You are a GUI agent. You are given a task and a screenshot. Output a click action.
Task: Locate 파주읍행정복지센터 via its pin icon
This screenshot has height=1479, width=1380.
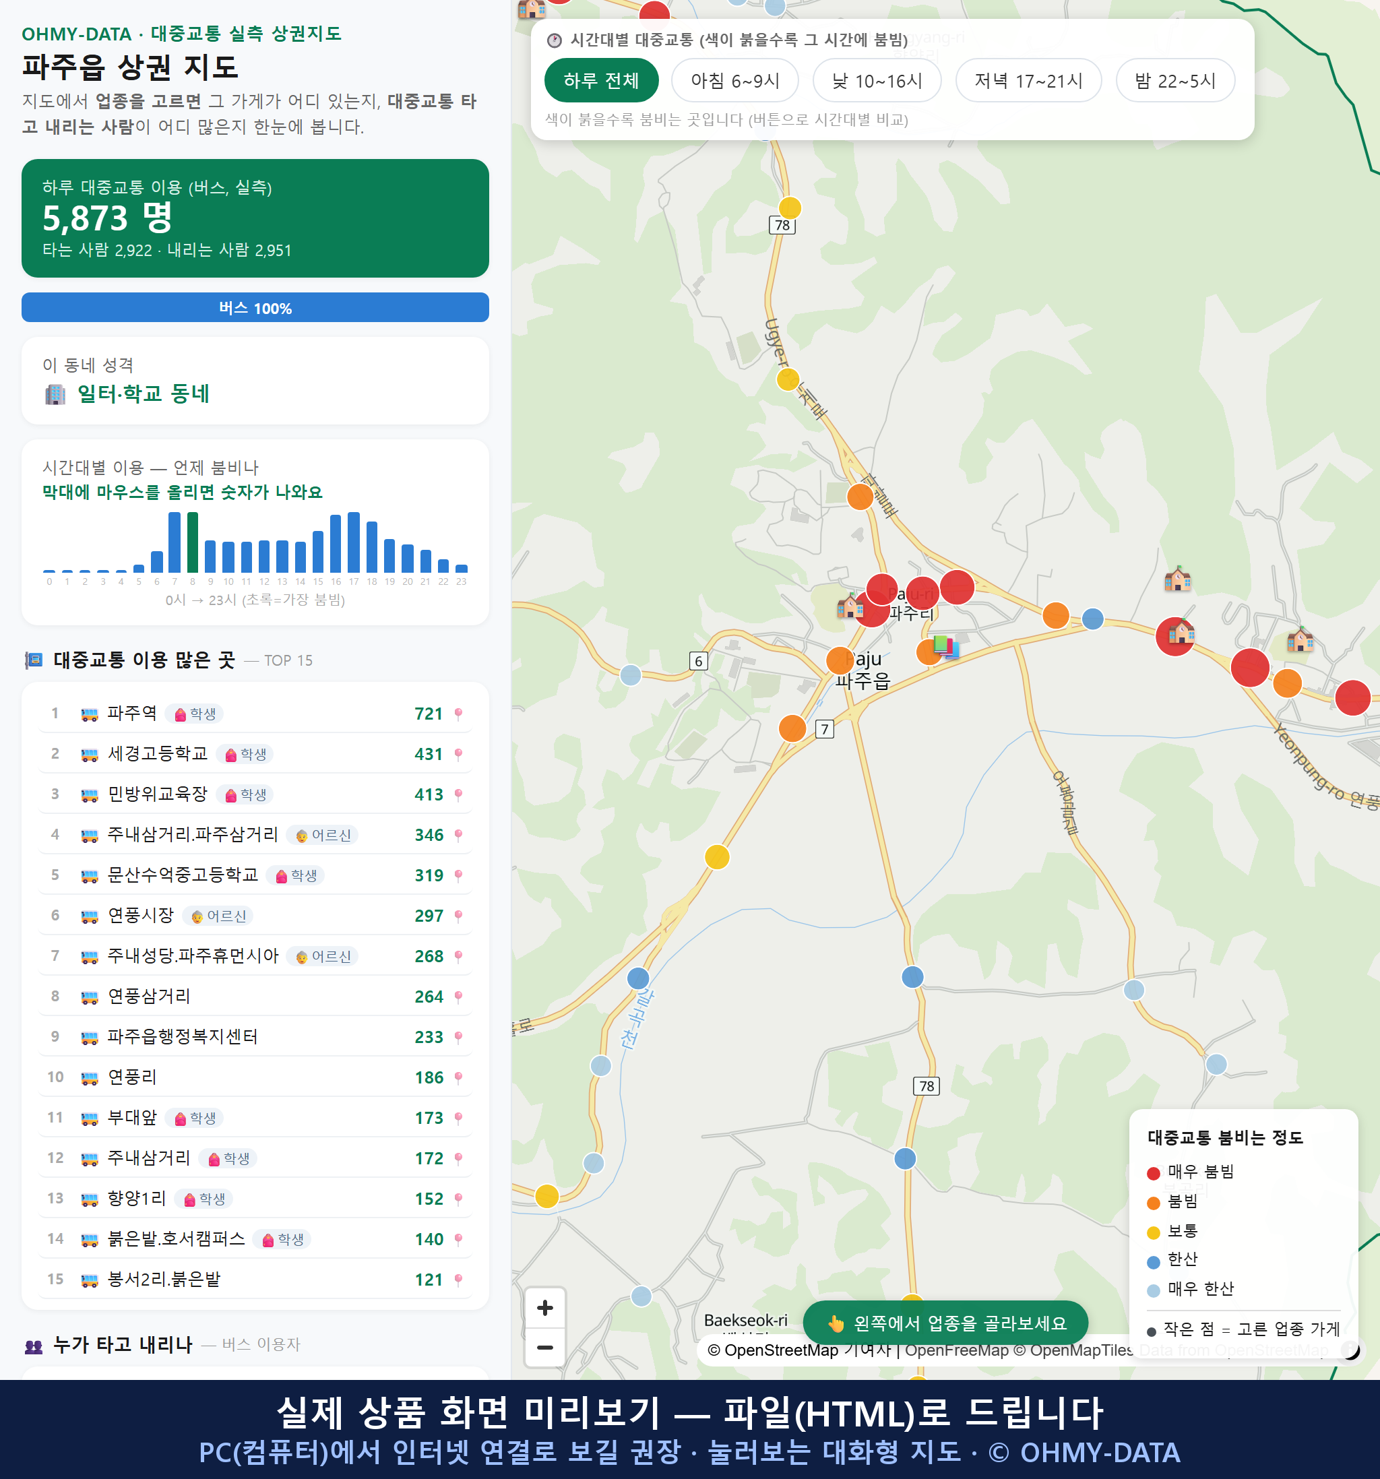458,1037
